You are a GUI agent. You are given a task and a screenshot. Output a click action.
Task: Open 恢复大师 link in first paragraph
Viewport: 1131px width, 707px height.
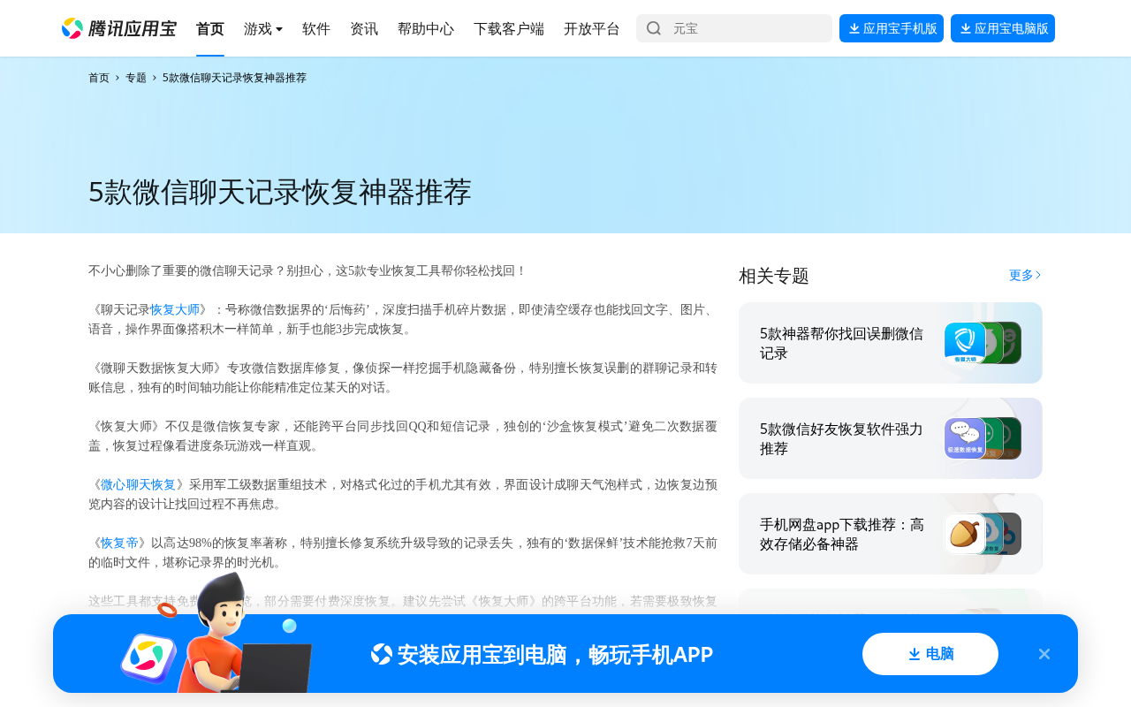tap(175, 309)
